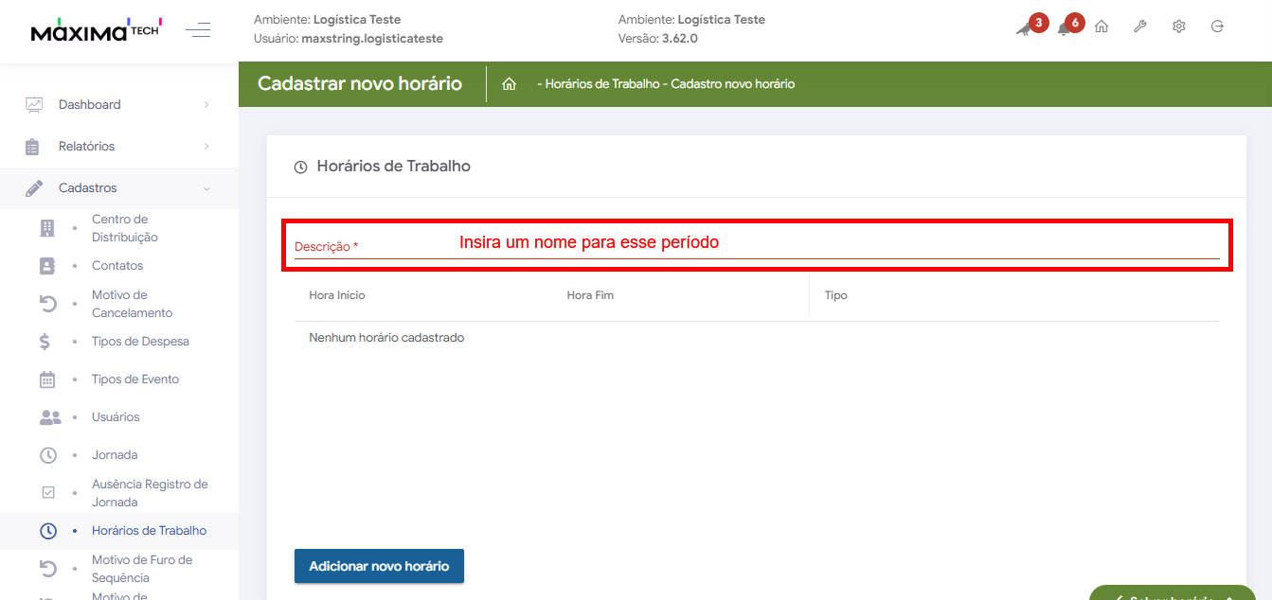Click the logout icon in top bar
1272x600 pixels.
(x=1218, y=26)
